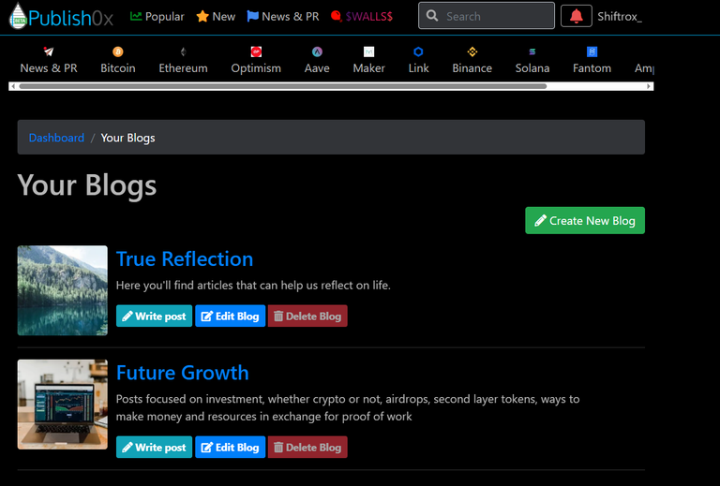
Task: Click the Fantom blue icon
Action: point(592,52)
